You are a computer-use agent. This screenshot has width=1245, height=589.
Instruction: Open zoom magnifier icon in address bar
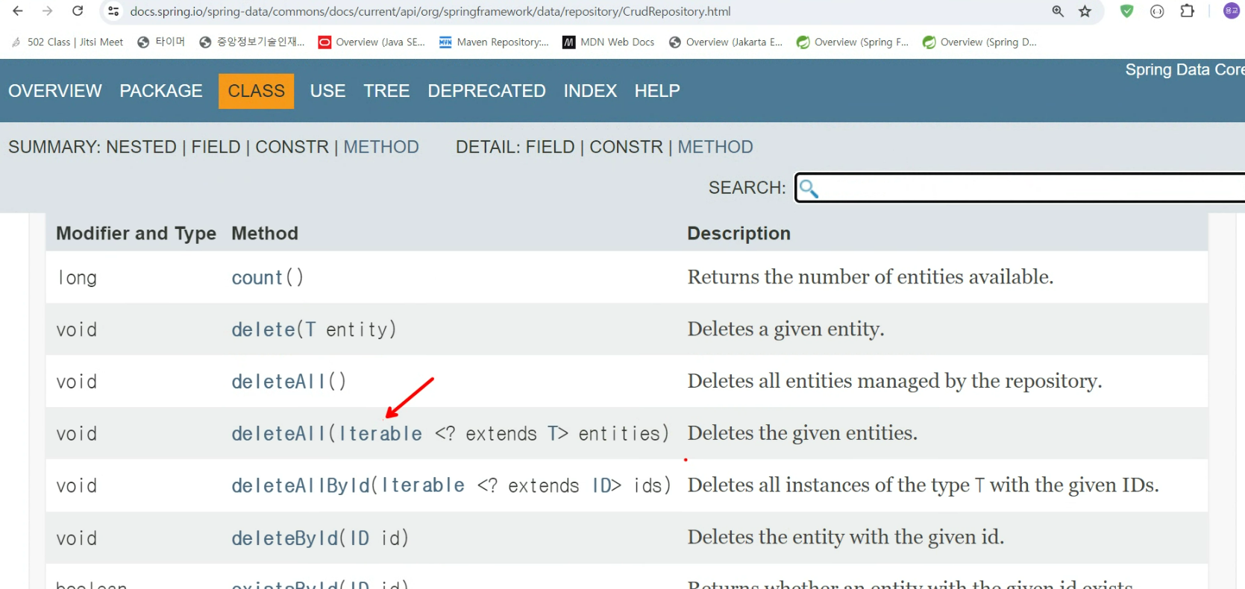coord(1058,11)
